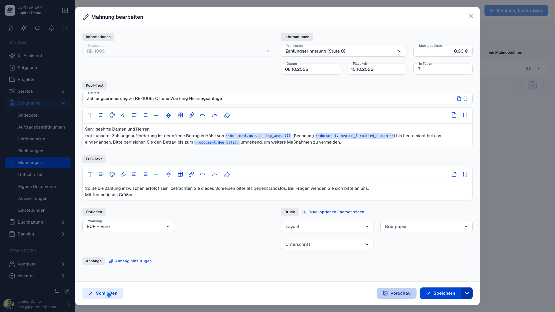Open Mahnstufe dropdown
This screenshot has width=555, height=312.
pyautogui.click(x=343, y=51)
